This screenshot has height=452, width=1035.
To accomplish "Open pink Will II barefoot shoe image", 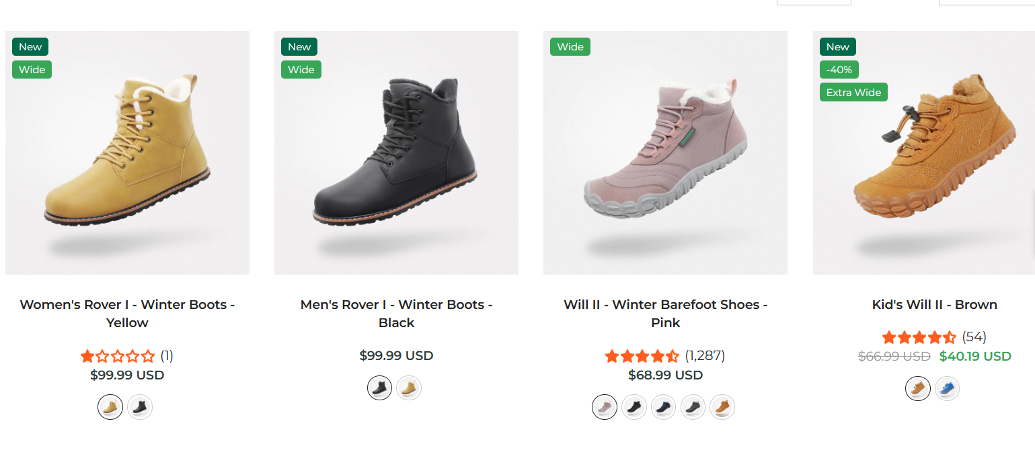I will pyautogui.click(x=665, y=152).
